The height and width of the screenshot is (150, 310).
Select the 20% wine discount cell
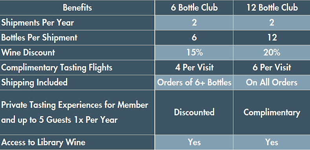coord(272,53)
